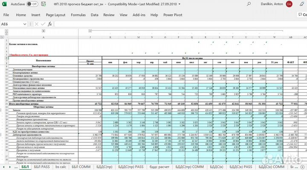The height and width of the screenshot is (170, 307).
Task: Click the ФАКТ column heading cell
Action: pyautogui.click(x=290, y=62)
